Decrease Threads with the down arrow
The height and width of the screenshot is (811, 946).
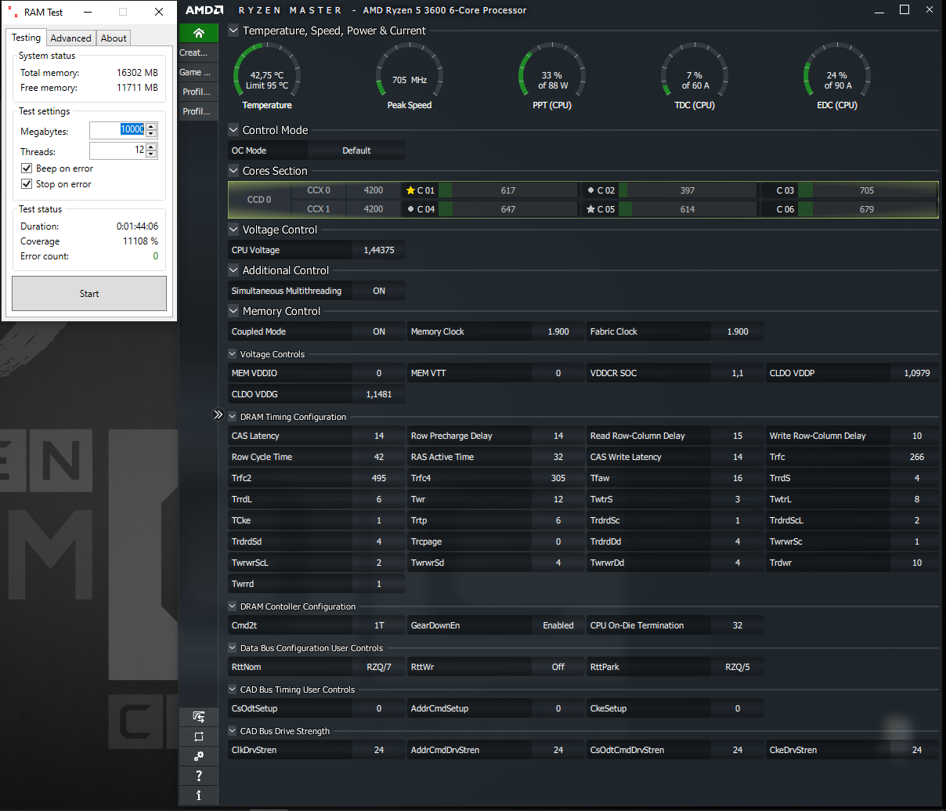pos(151,154)
